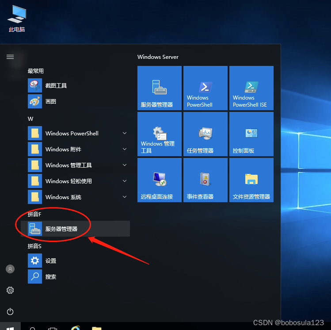Open the 任务管理器 tile
331x330 pixels.
205,134
